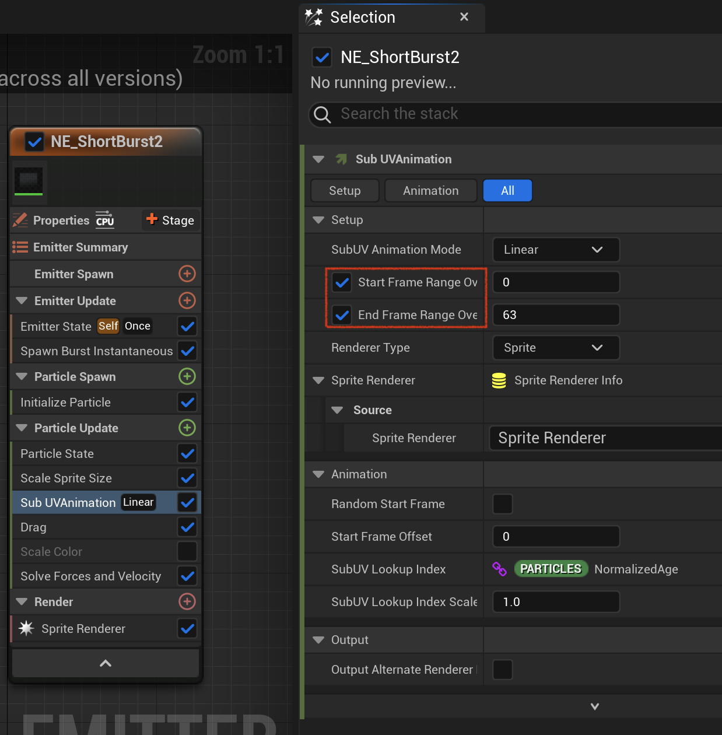Viewport: 722px width, 735px height.
Task: Collapse Source subsection
Action: pyautogui.click(x=337, y=410)
